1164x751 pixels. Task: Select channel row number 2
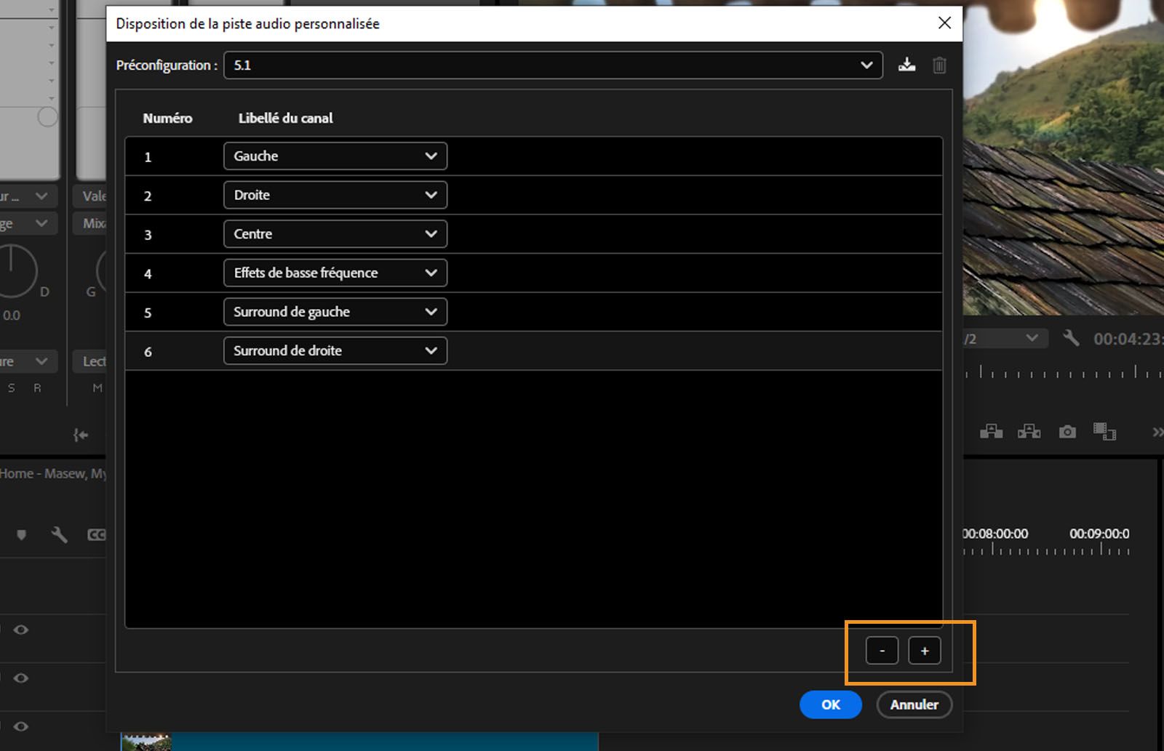(x=534, y=196)
